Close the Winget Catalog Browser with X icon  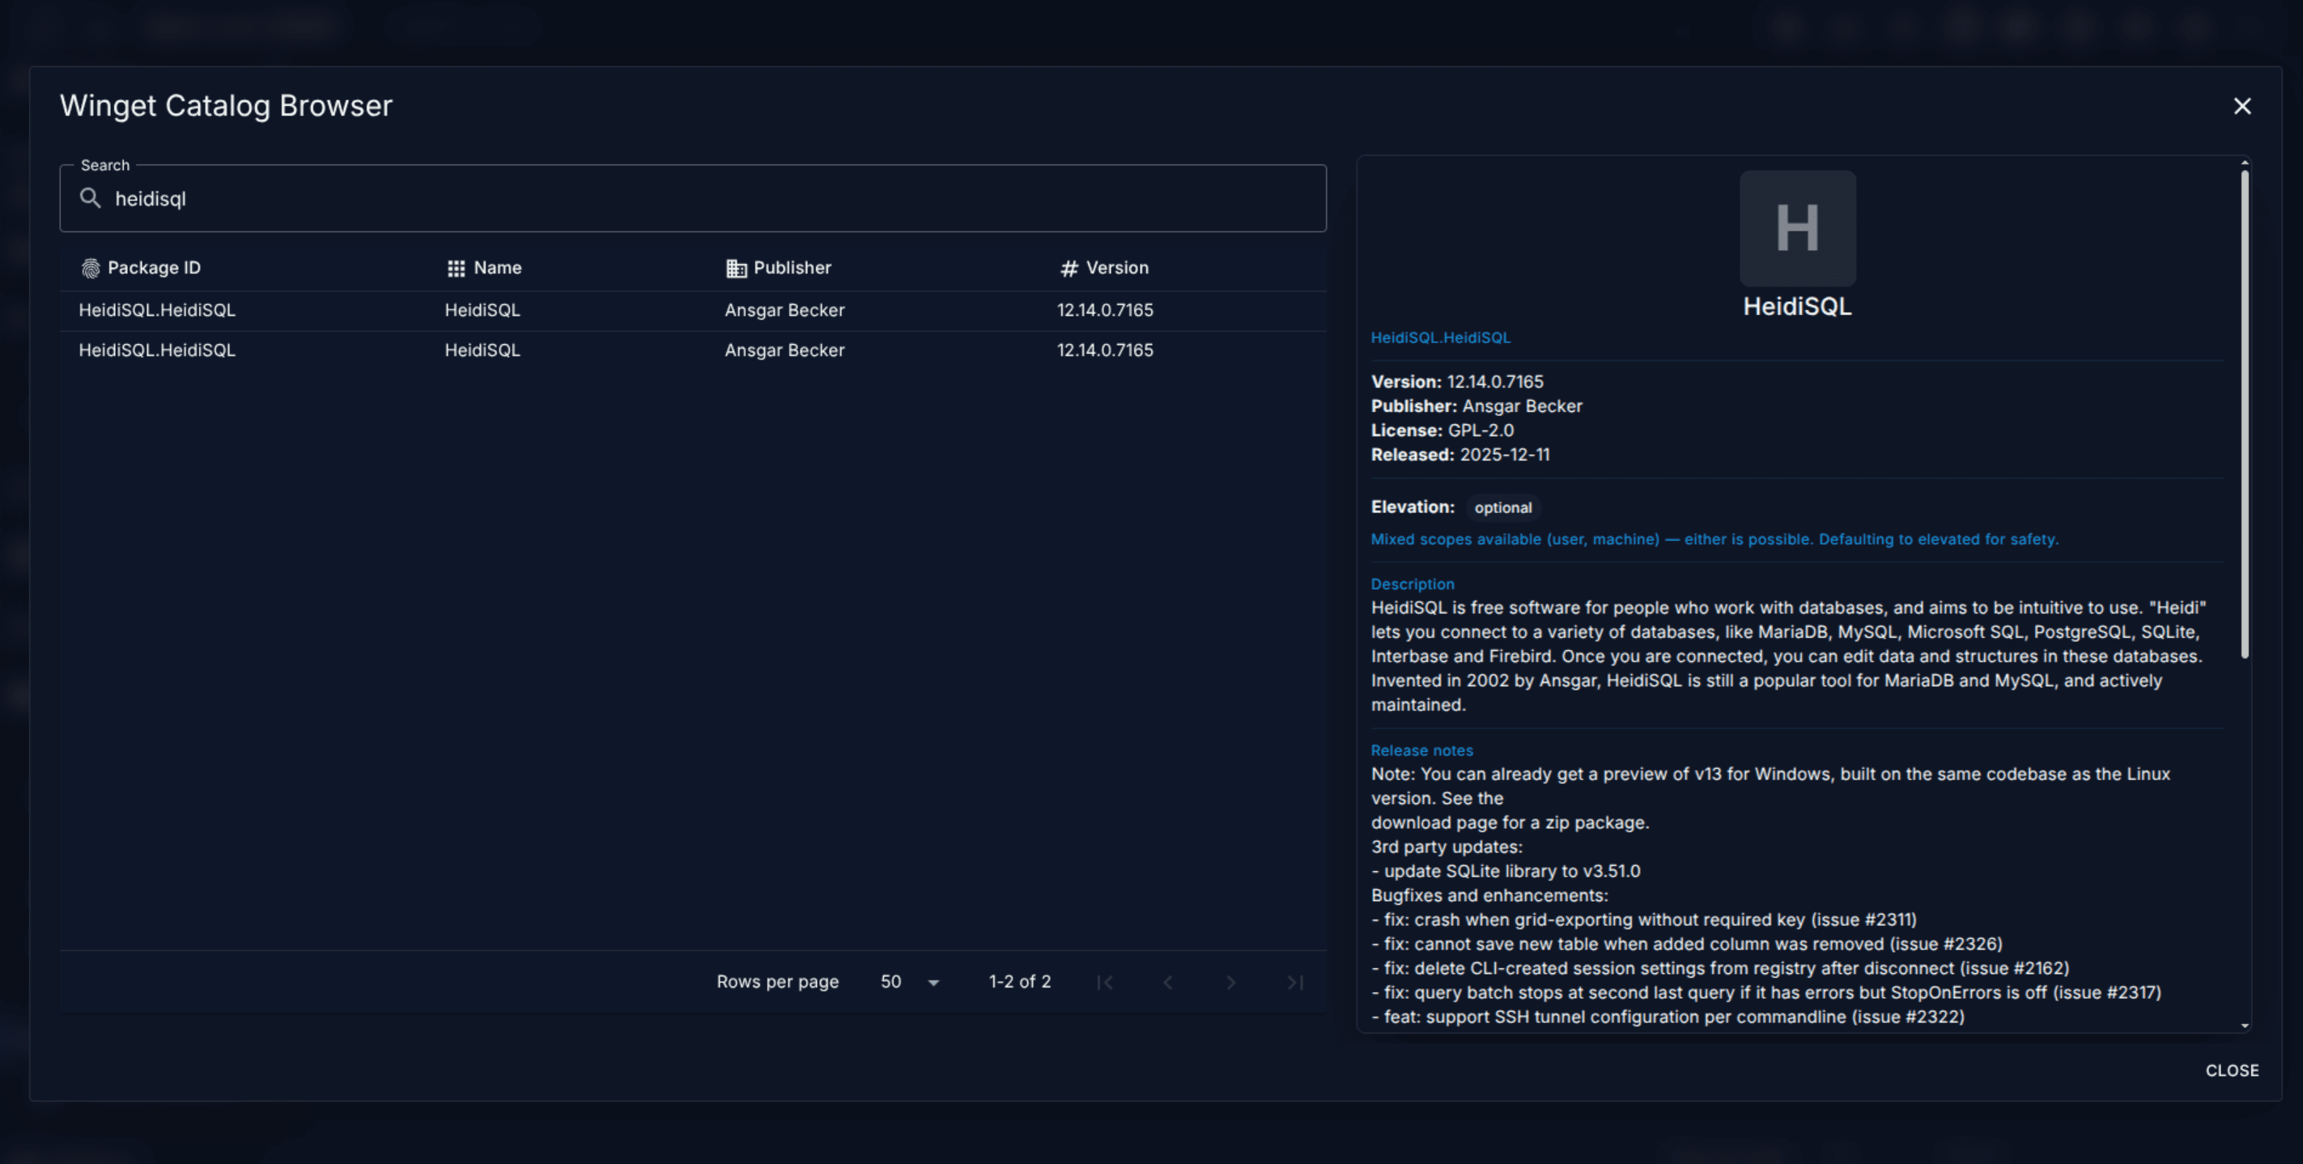coord(2241,106)
